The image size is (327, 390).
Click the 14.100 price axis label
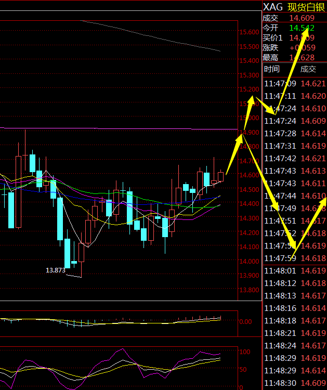coord(249,246)
